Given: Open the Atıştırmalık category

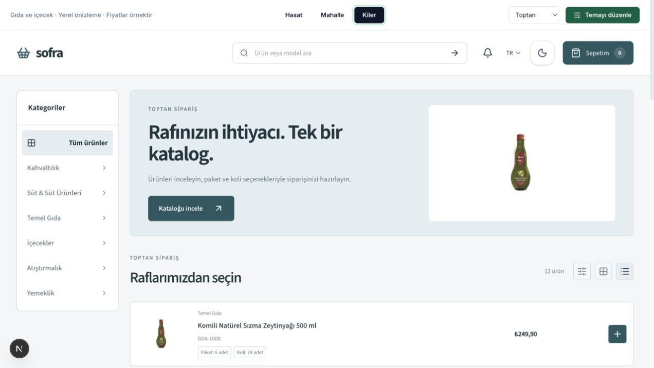Looking at the screenshot, I should (67, 268).
